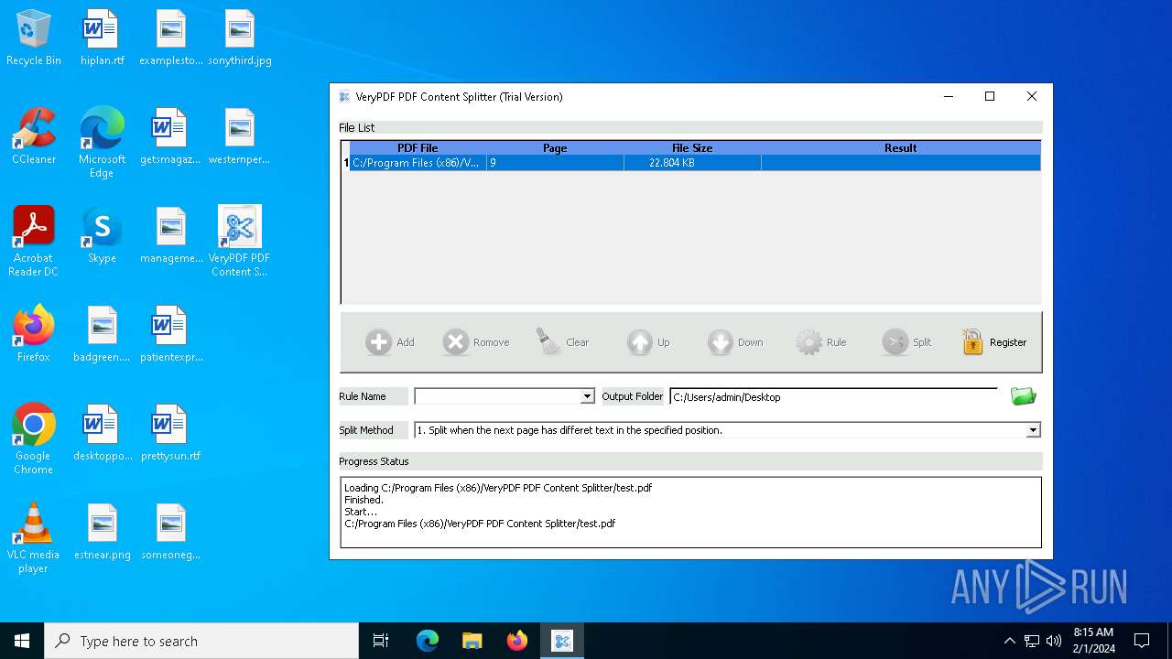Open Recycle Bin desktop icon
The height and width of the screenshot is (659, 1172).
point(34,38)
